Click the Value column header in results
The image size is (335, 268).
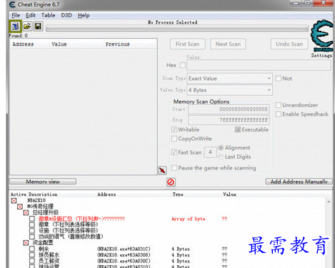[x=59, y=44]
